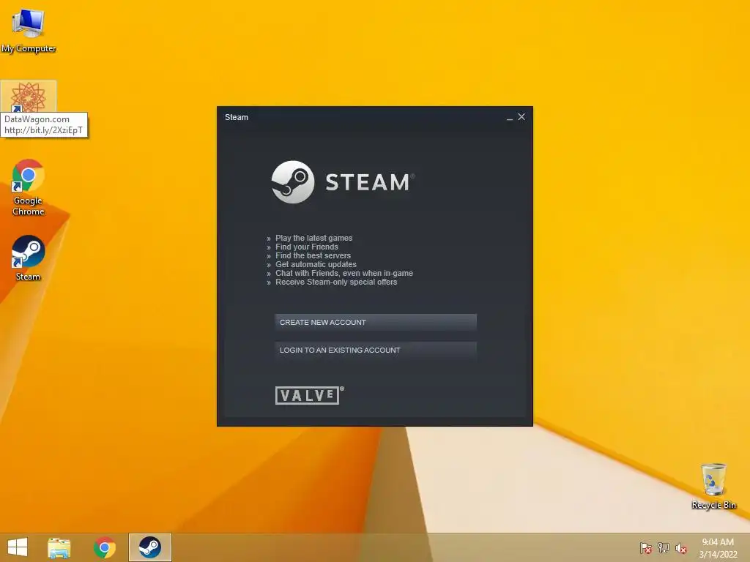Click 'Receive Steam-only special offers' text
This screenshot has width=750, height=562.
(x=336, y=282)
